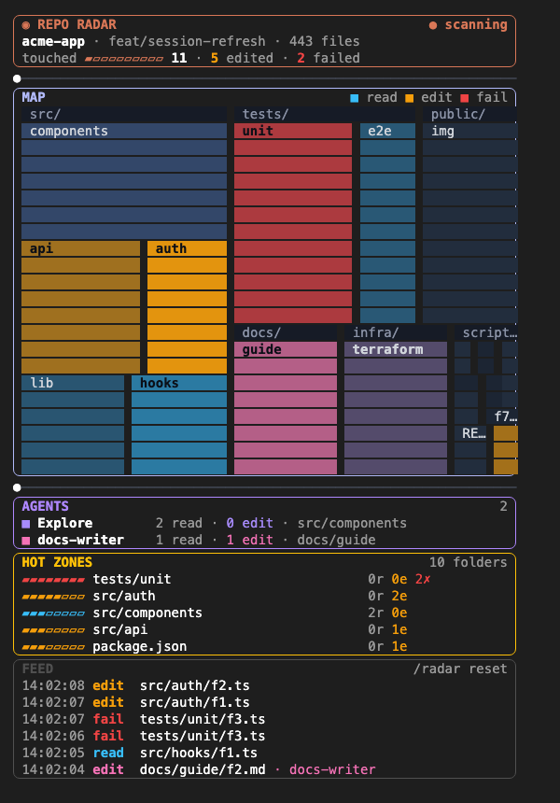The width and height of the screenshot is (560, 803).
Task: Click the tests/ folder header
Action: pyautogui.click(x=325, y=114)
